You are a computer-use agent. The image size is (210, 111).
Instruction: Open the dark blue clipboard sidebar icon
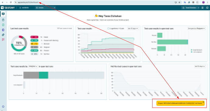click(3, 30)
